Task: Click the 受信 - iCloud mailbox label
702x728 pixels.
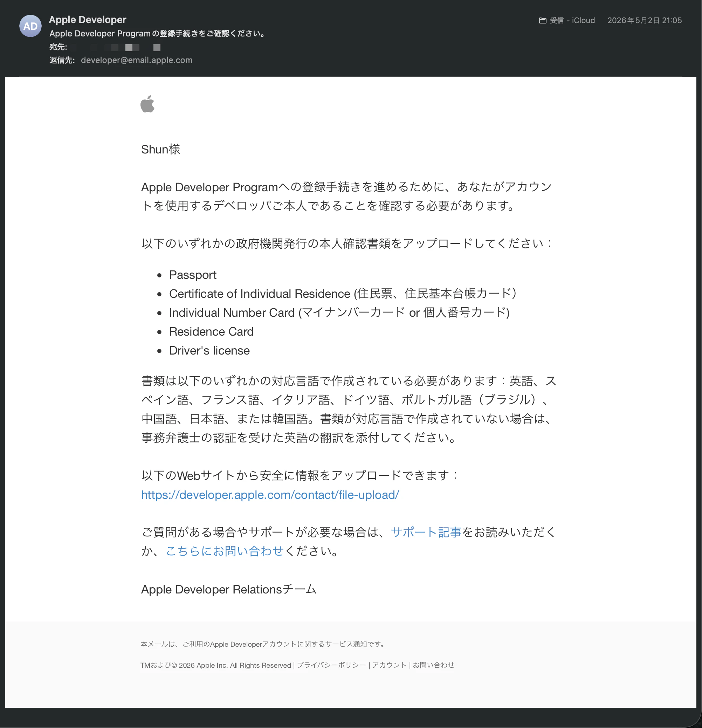Action: (x=572, y=20)
